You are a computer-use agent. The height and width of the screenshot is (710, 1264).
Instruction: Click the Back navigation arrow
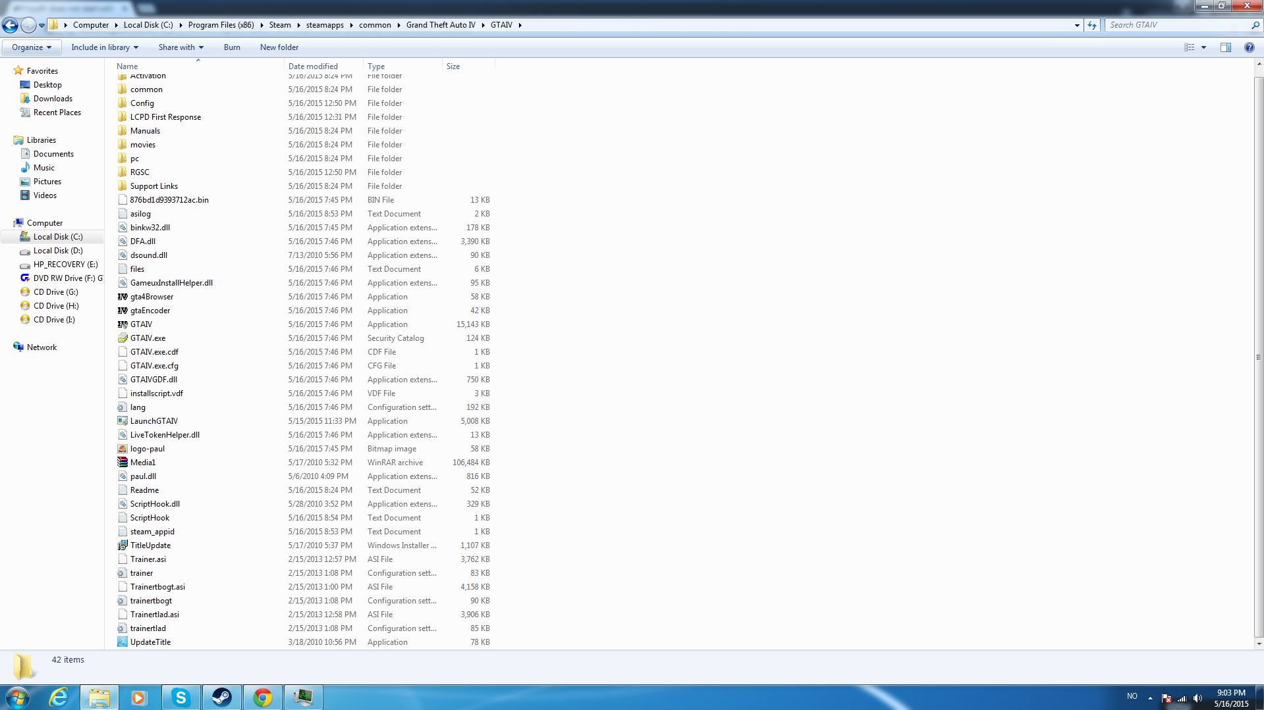[x=10, y=25]
